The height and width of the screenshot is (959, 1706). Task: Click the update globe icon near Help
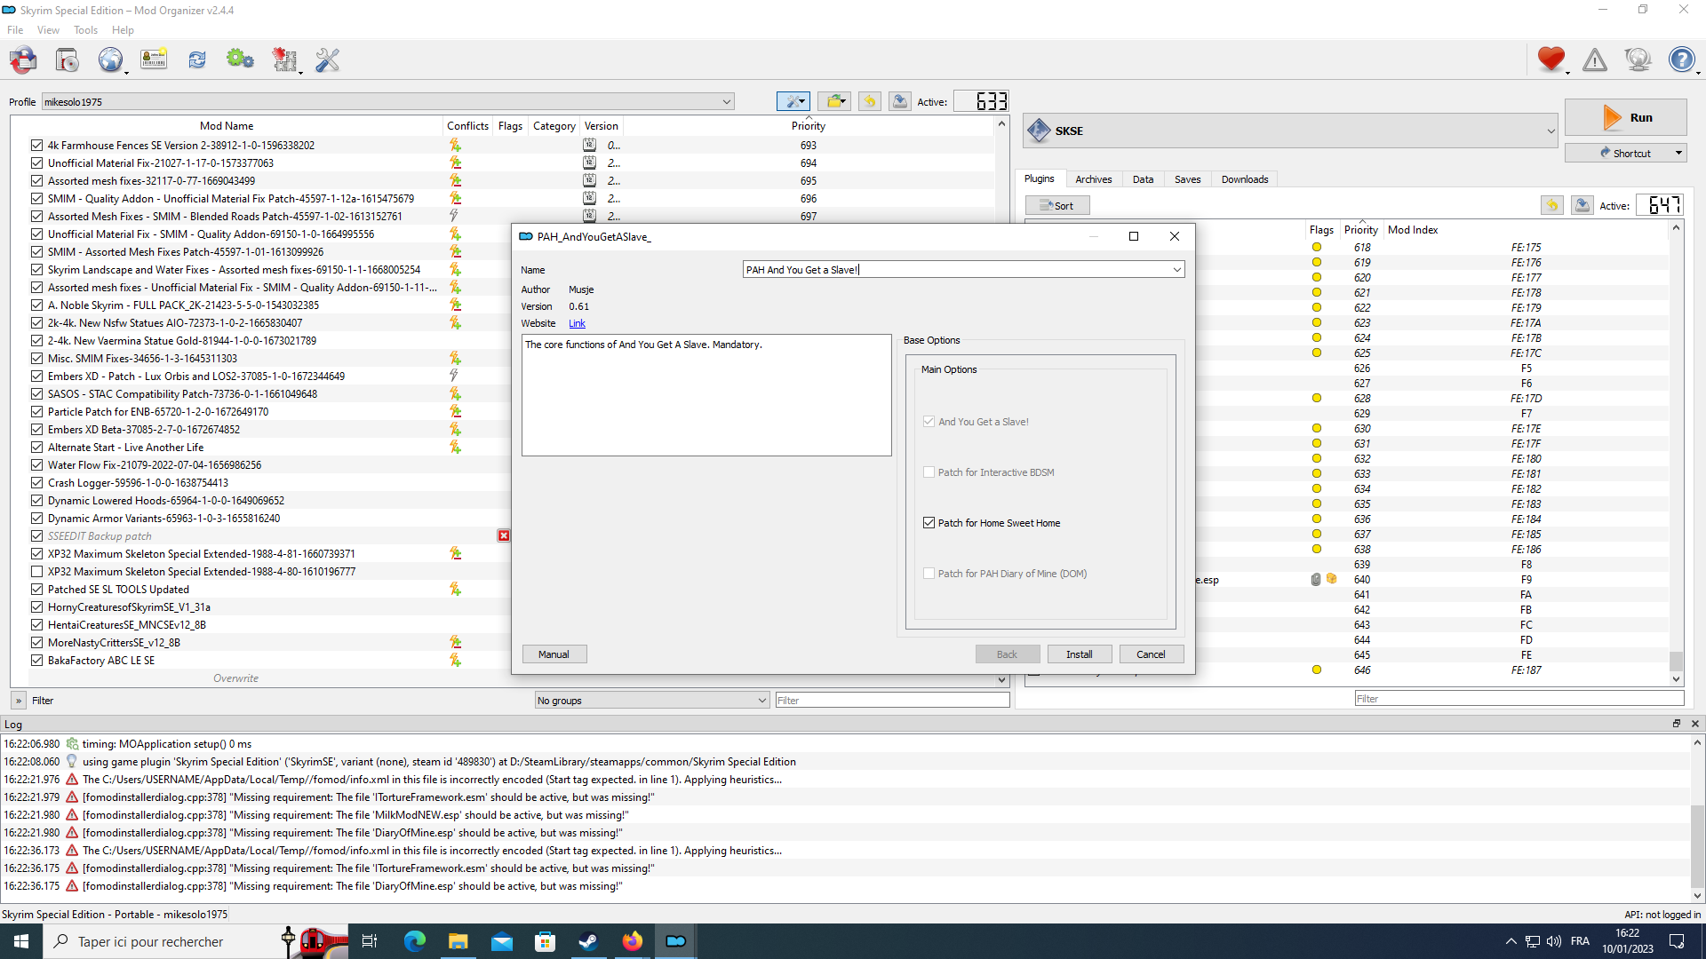(1638, 59)
